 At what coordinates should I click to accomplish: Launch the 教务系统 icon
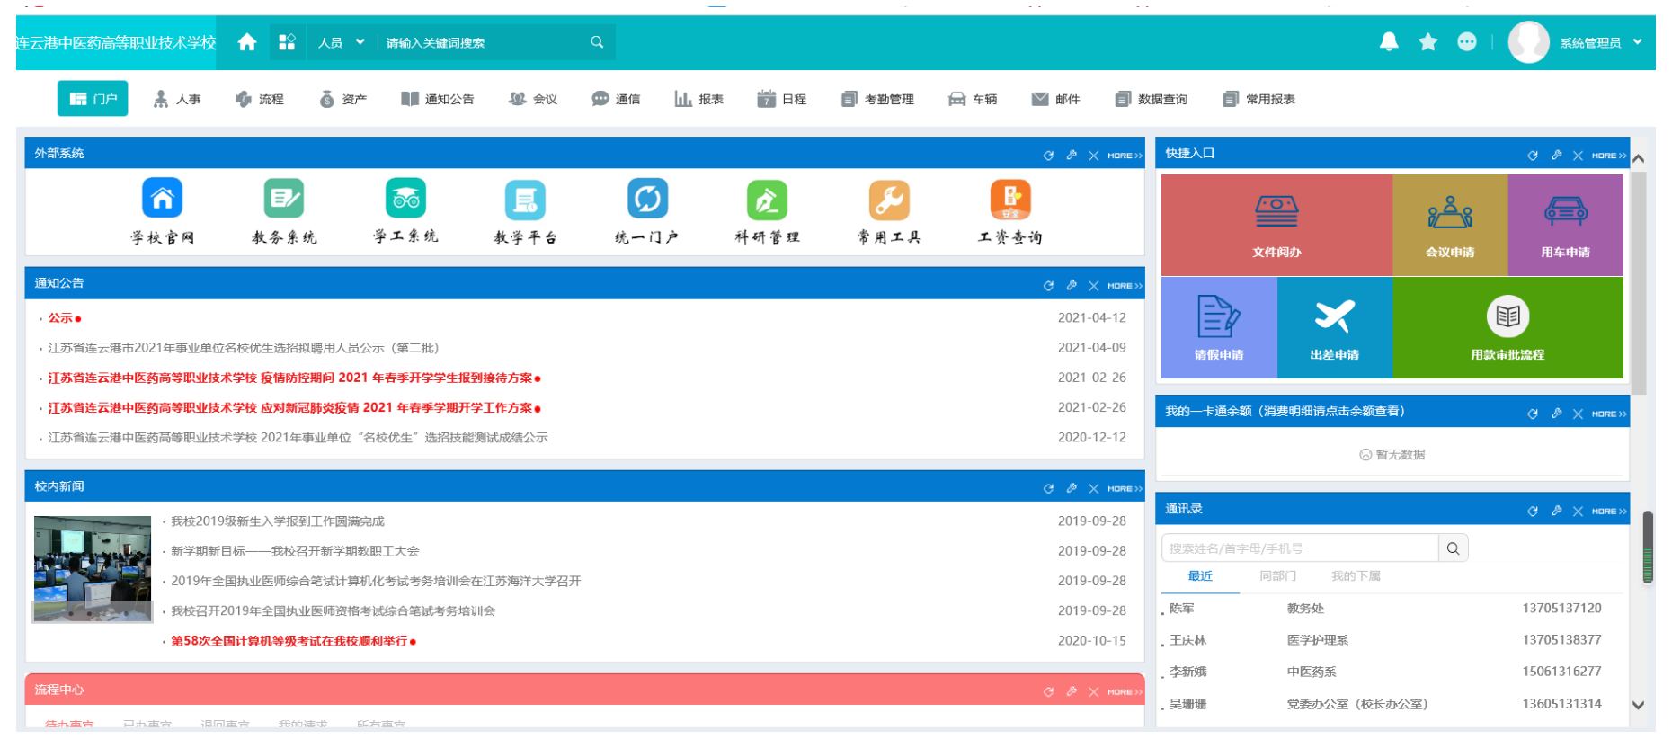point(284,199)
